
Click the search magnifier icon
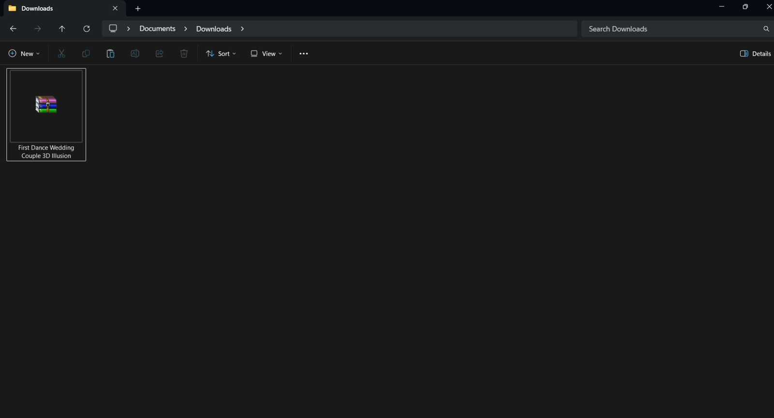pos(766,29)
